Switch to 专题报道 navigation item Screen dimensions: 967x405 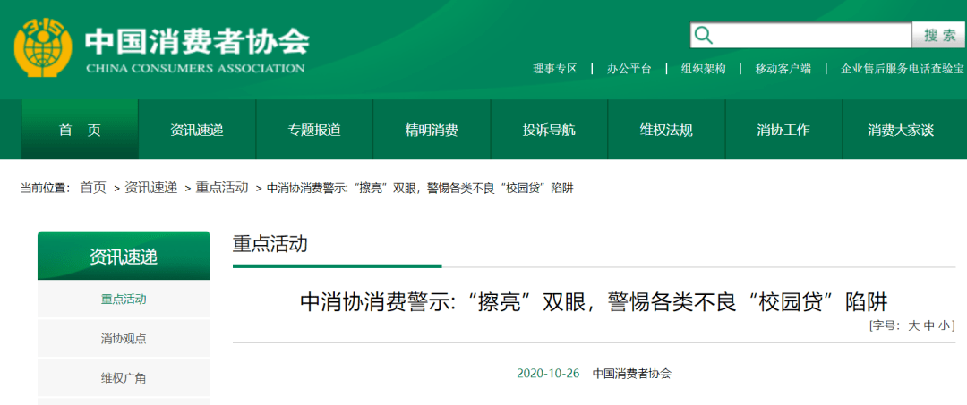point(314,130)
